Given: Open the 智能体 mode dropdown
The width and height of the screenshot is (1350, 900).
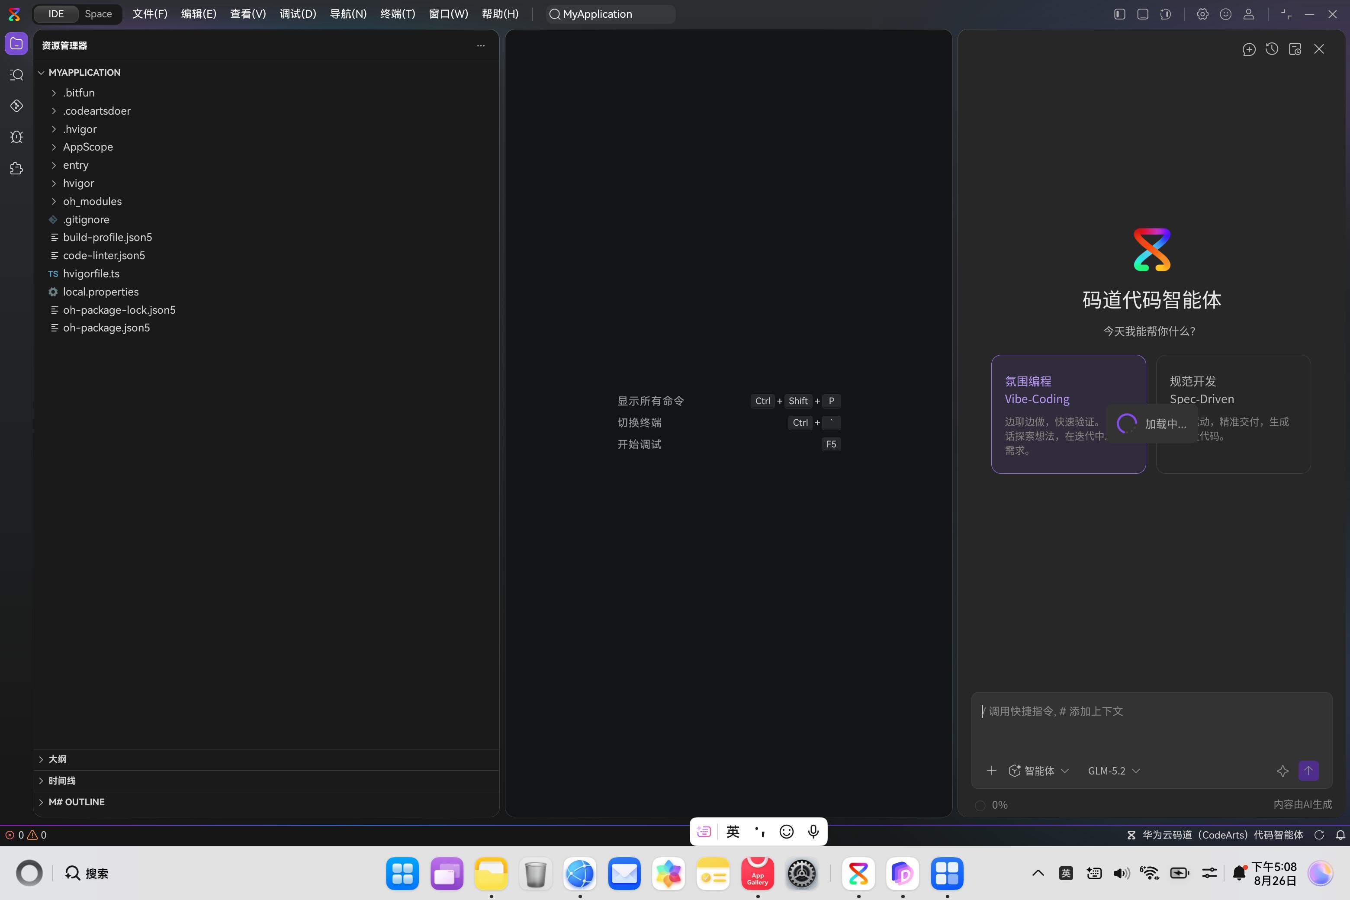Looking at the screenshot, I should (1038, 771).
